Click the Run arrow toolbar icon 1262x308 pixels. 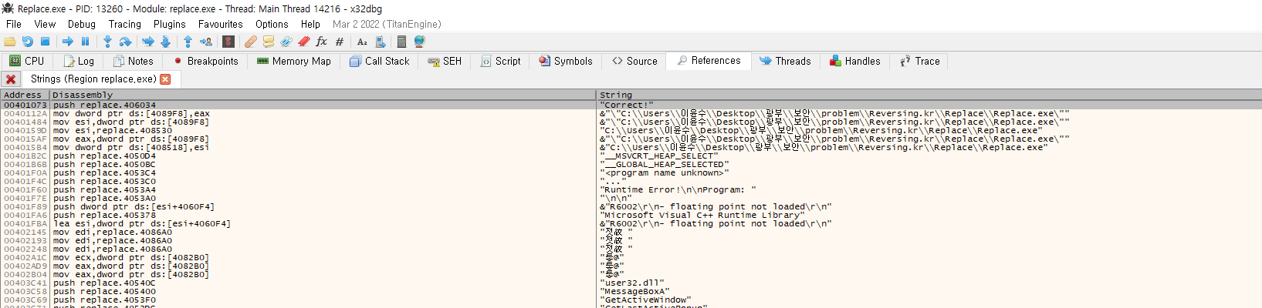(x=68, y=42)
